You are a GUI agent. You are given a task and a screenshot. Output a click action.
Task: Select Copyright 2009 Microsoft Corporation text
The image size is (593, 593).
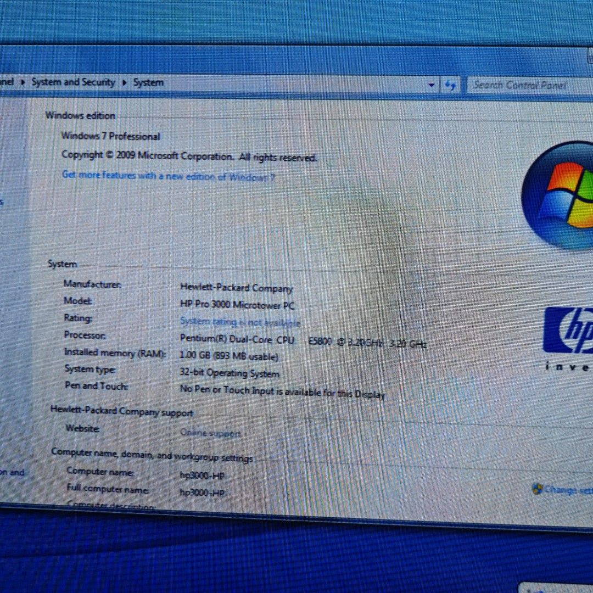189,156
